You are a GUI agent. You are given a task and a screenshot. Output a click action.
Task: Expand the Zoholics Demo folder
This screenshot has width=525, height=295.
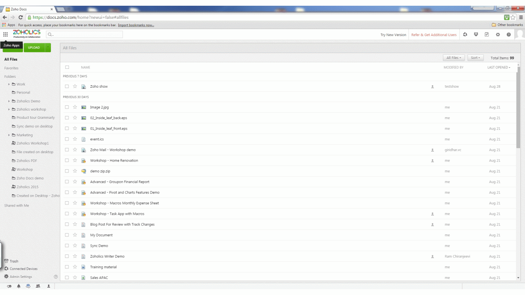(9, 101)
